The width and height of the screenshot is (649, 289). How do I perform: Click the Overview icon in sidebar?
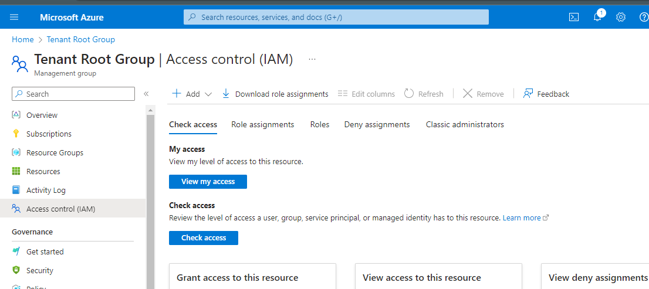coord(16,115)
